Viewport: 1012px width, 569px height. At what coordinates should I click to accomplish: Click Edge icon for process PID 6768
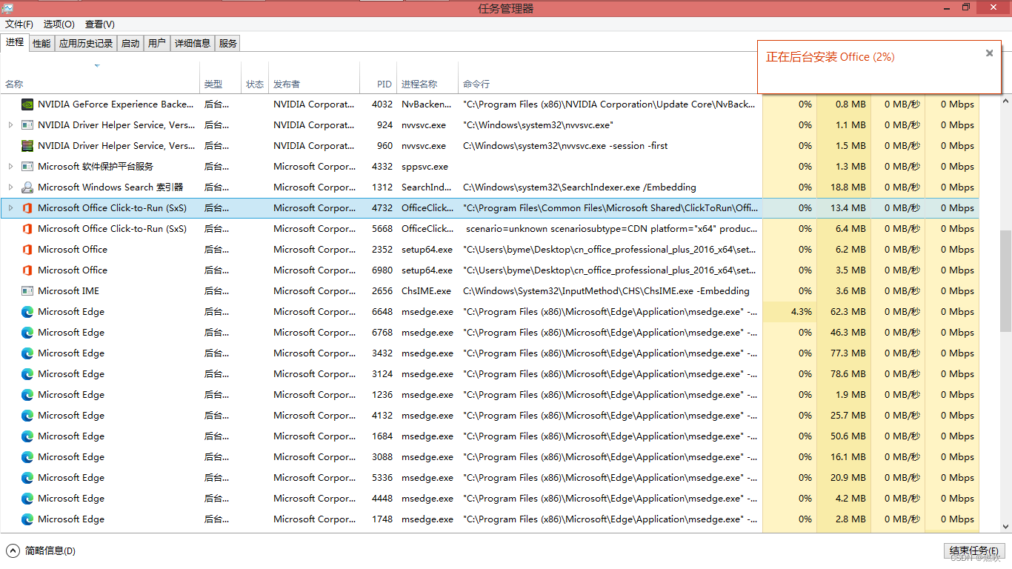pos(27,333)
